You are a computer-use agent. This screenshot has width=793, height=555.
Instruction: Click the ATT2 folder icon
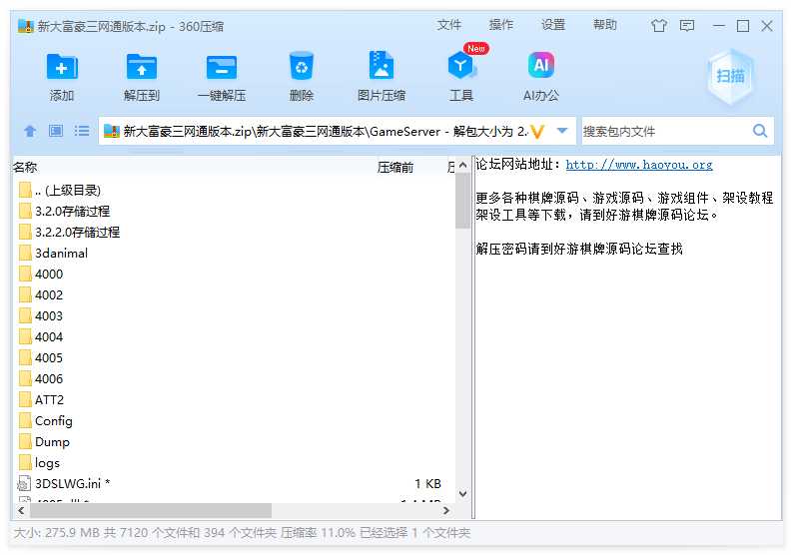point(25,400)
